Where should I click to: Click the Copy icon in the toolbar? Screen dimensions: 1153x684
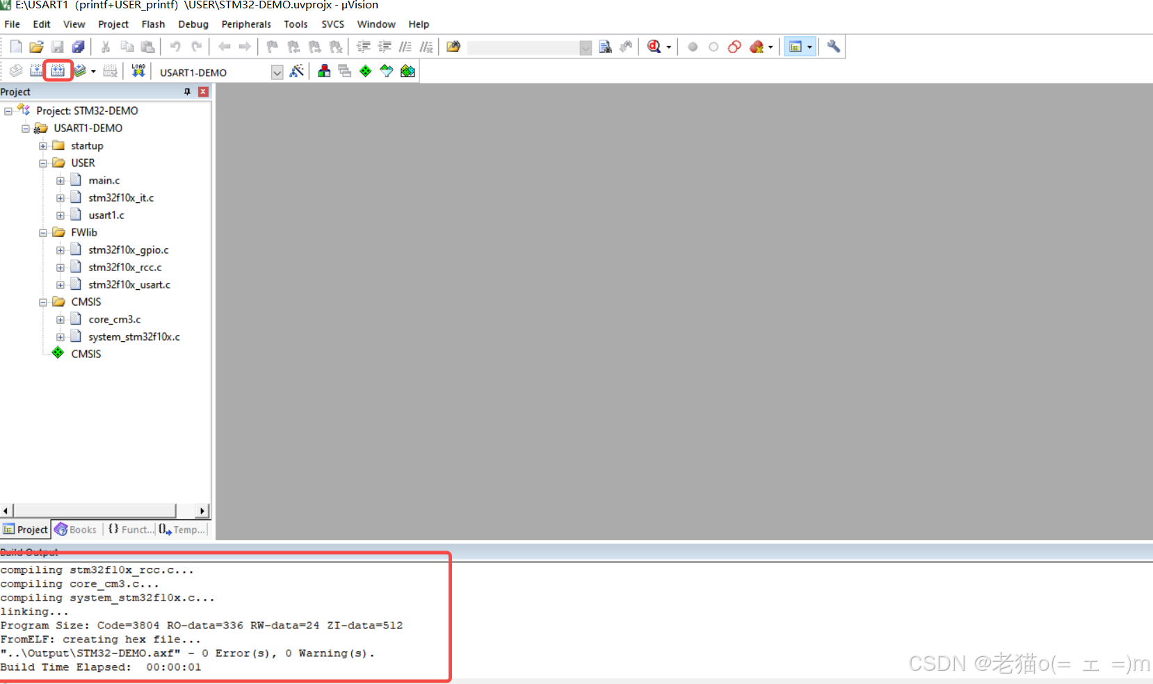click(127, 47)
